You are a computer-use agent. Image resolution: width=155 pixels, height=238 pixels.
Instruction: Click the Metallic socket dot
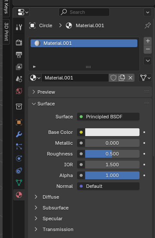81,143
